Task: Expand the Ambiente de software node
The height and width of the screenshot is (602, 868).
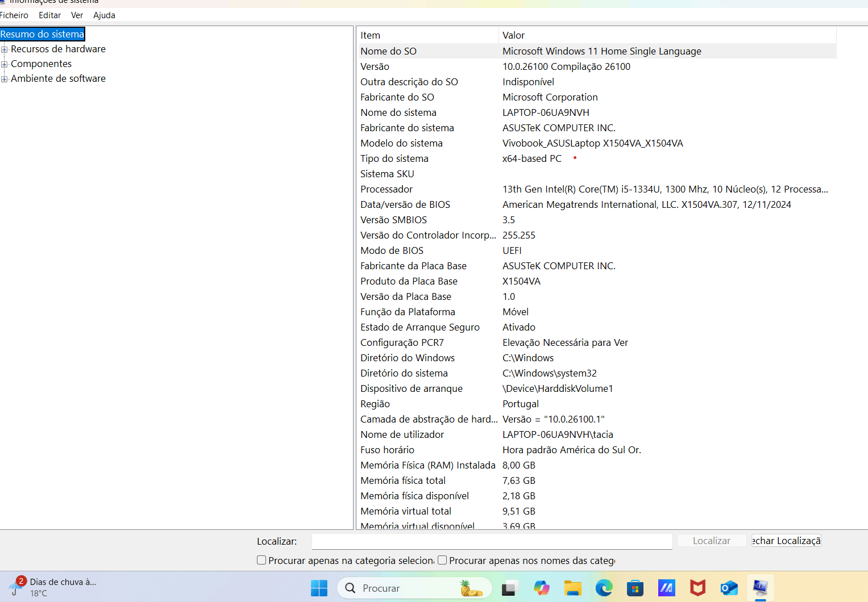Action: pyautogui.click(x=4, y=79)
